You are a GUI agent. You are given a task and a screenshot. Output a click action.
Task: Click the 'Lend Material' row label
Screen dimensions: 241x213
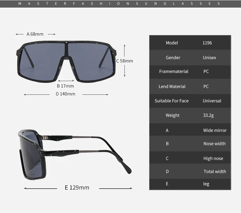tap(172, 87)
